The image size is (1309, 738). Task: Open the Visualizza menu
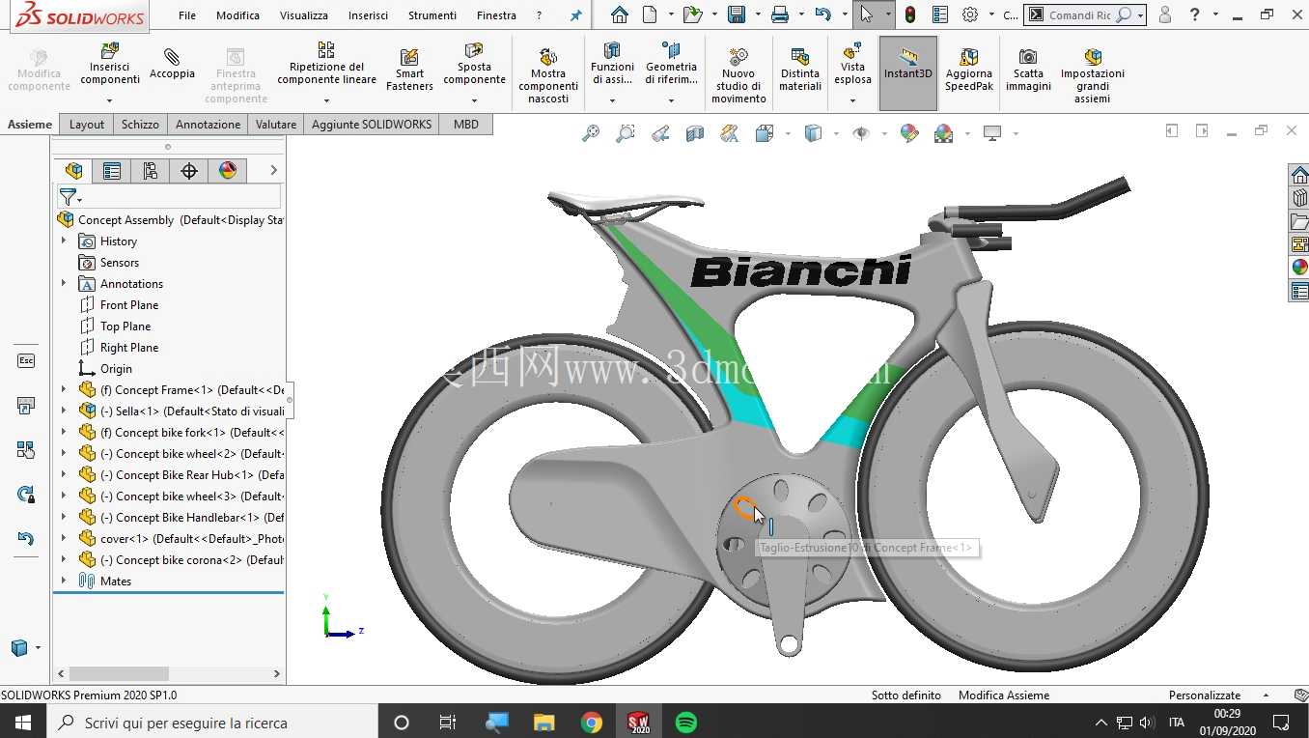tap(304, 15)
